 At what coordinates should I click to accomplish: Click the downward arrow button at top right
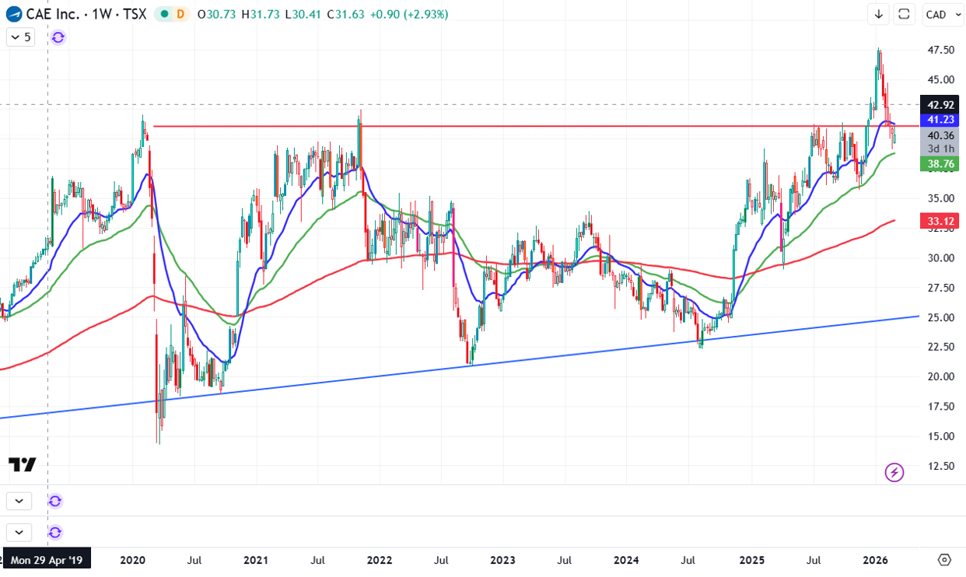(x=879, y=14)
